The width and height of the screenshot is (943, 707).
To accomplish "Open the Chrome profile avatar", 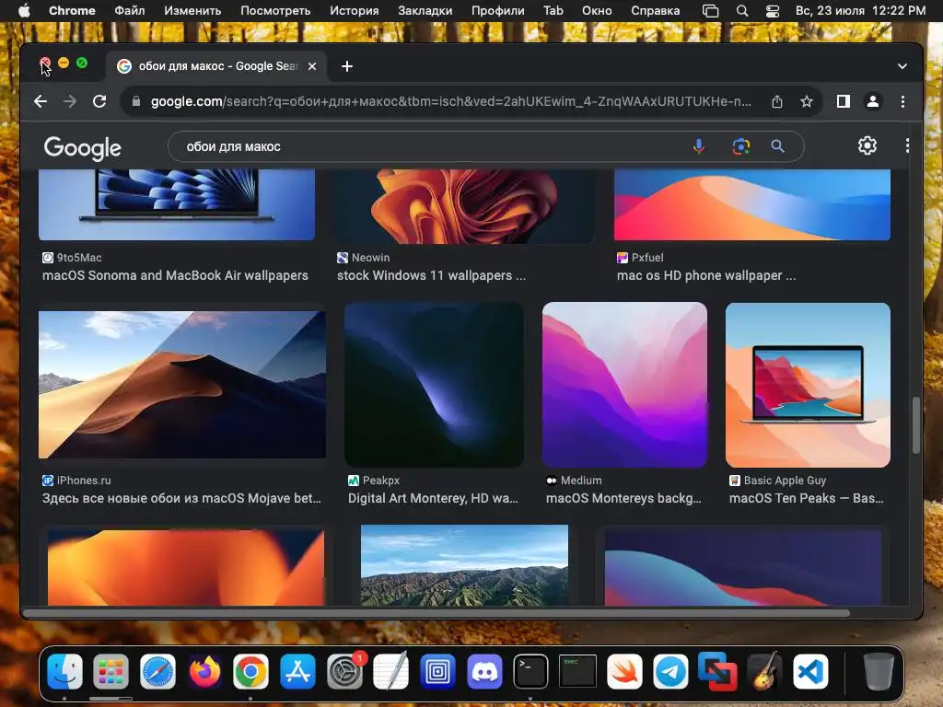I will tap(873, 101).
